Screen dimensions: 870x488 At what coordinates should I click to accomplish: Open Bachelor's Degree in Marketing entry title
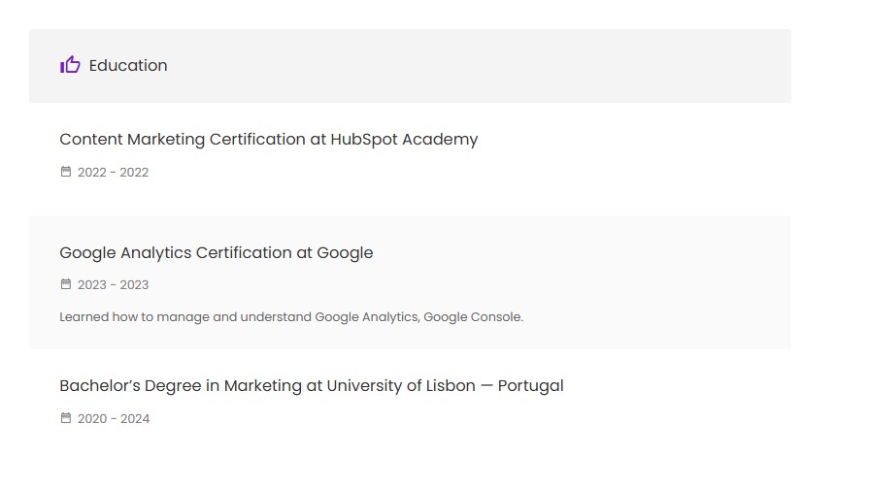coord(311,385)
